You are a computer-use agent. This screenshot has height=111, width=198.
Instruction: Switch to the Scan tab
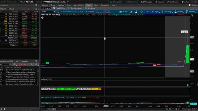point(69,5)
